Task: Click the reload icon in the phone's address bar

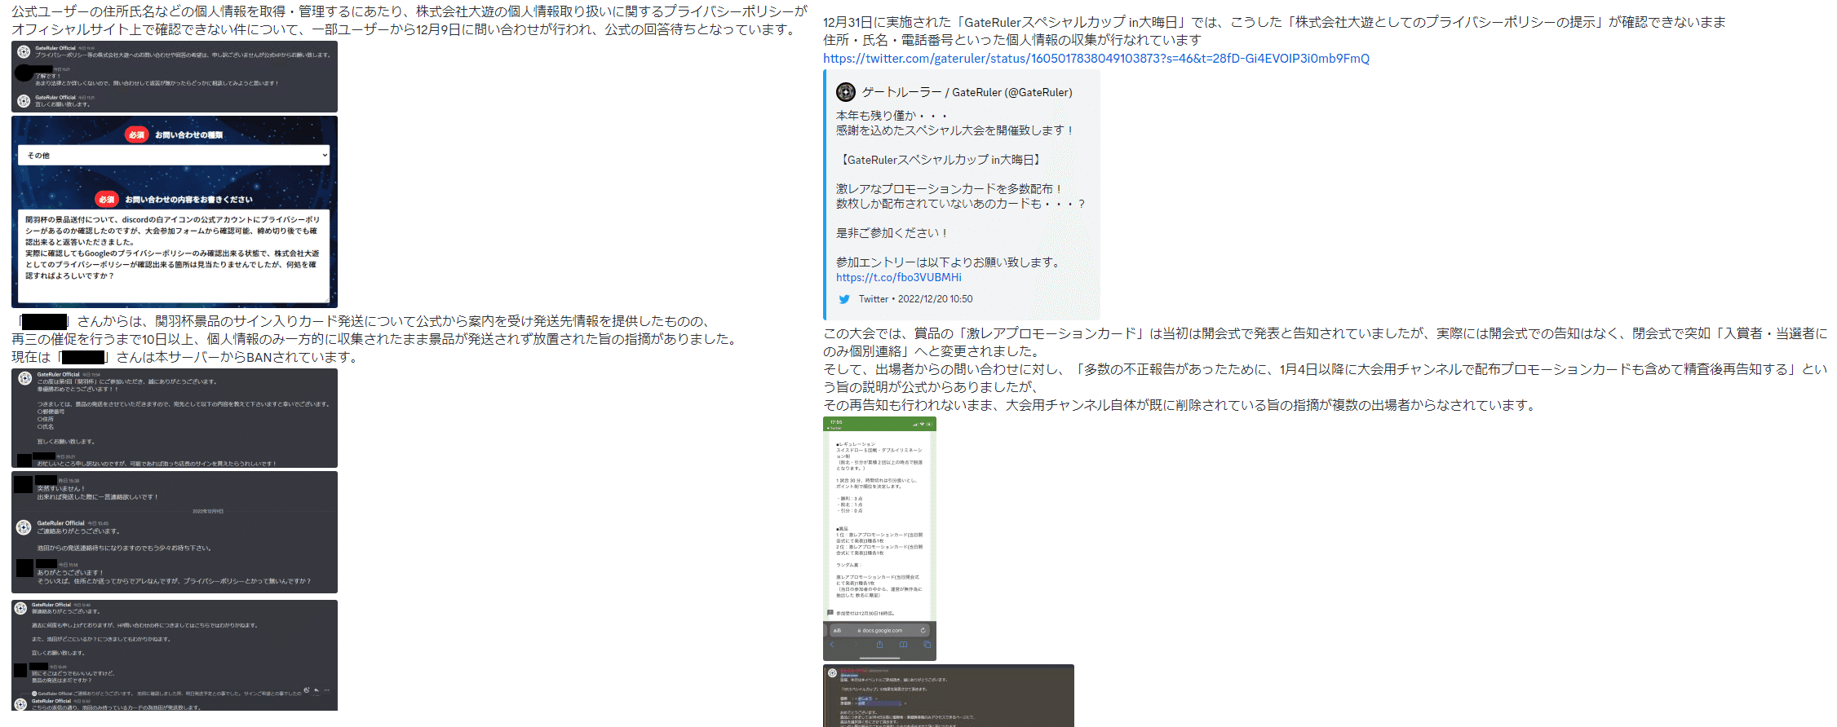Action: [923, 630]
